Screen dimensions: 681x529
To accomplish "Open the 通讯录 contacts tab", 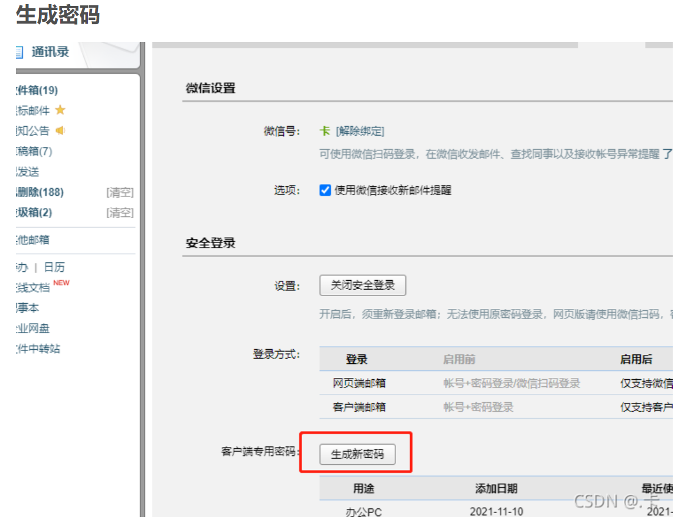I will point(50,52).
